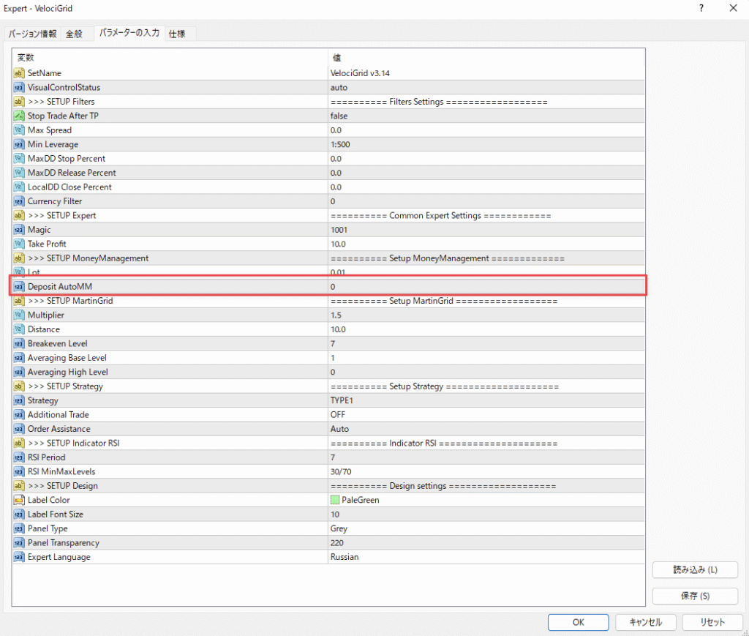Open the バージョン情報 tab
Screen dimensions: 749x636
pyautogui.click(x=32, y=34)
